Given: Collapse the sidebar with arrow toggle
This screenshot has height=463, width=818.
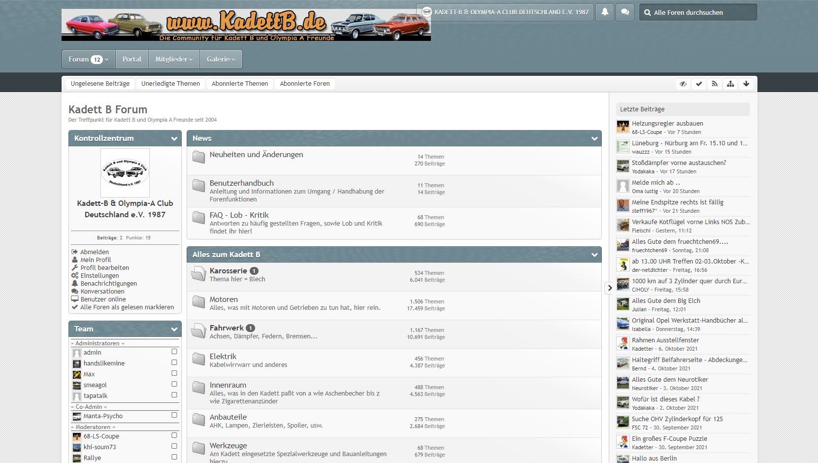Looking at the screenshot, I should 610,288.
